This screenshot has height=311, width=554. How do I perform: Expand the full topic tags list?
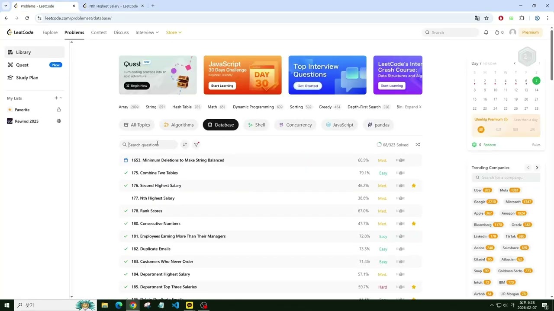pyautogui.click(x=413, y=107)
